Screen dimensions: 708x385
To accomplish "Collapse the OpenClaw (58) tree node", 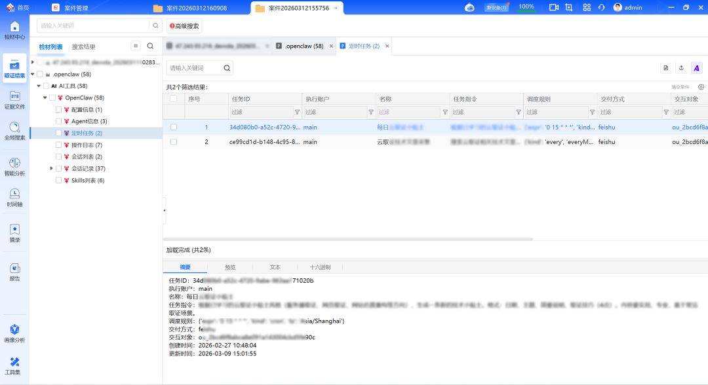I will [45, 98].
